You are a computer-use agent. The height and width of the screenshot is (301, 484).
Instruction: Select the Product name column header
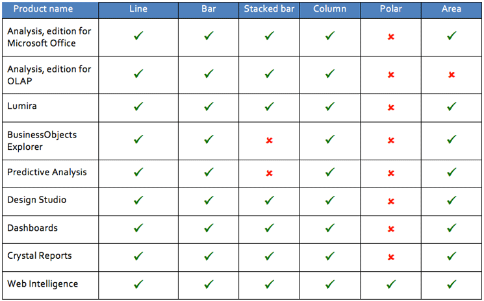tap(43, 10)
